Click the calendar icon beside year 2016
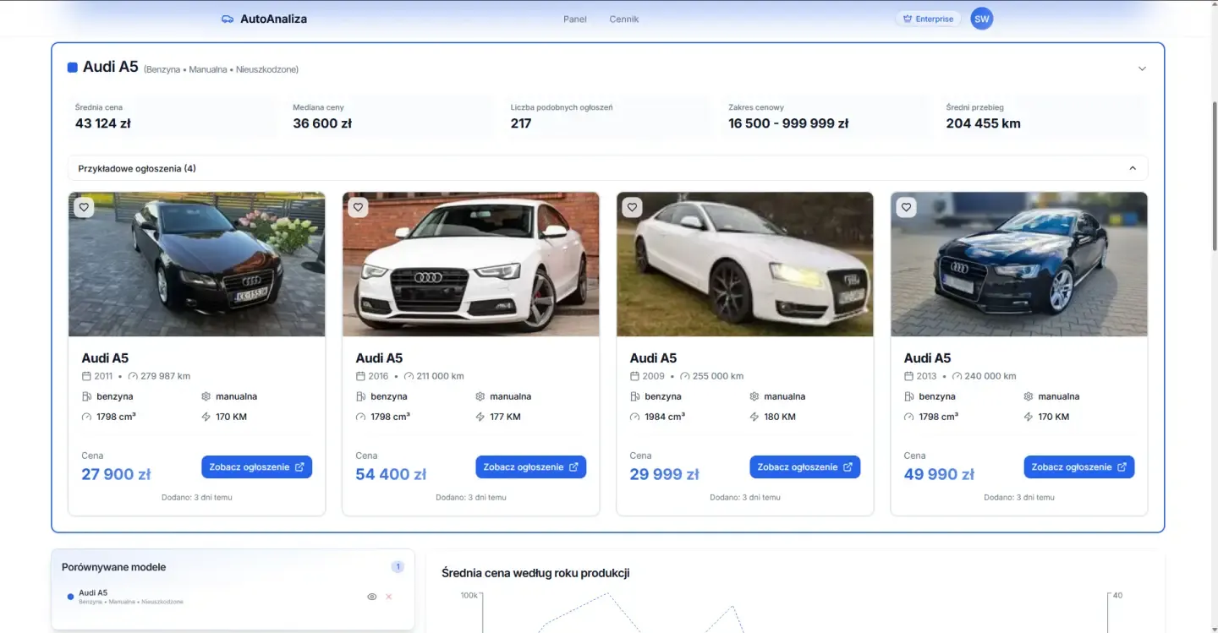1218x633 pixels. (360, 376)
